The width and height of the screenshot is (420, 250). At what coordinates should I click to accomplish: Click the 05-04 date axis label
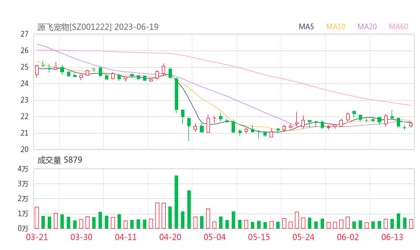[215, 237]
